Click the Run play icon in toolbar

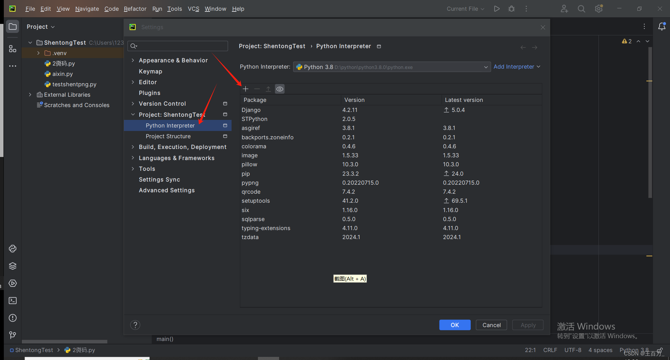pyautogui.click(x=497, y=9)
